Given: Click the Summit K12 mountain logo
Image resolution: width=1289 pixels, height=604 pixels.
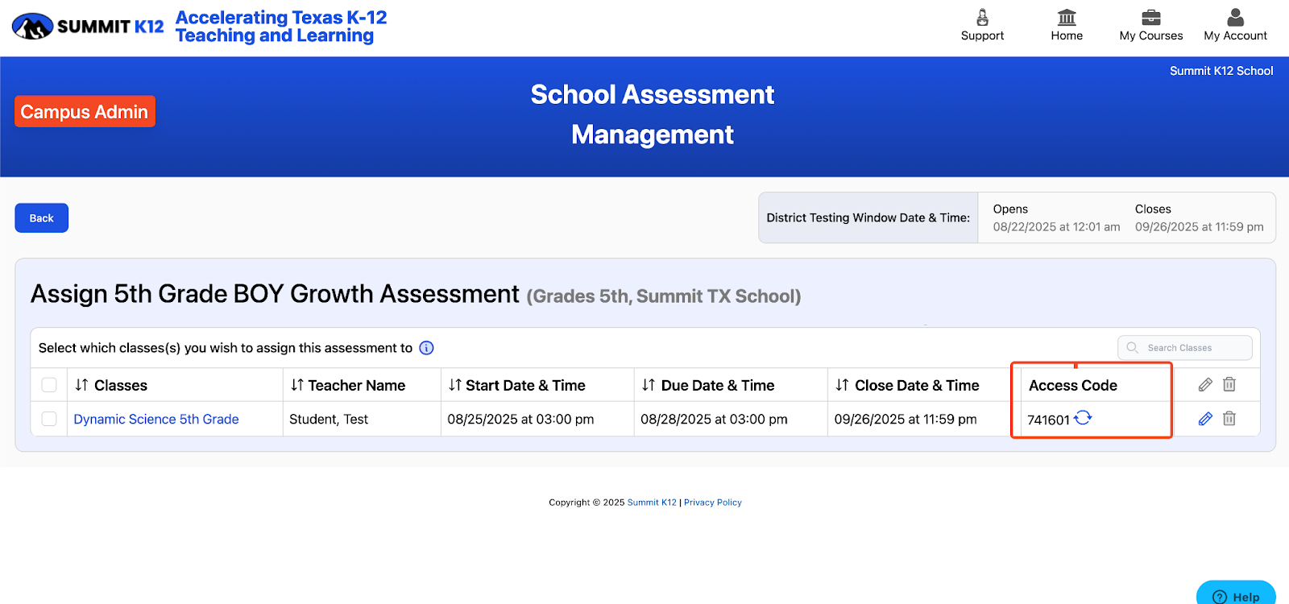Looking at the screenshot, I should point(32,27).
